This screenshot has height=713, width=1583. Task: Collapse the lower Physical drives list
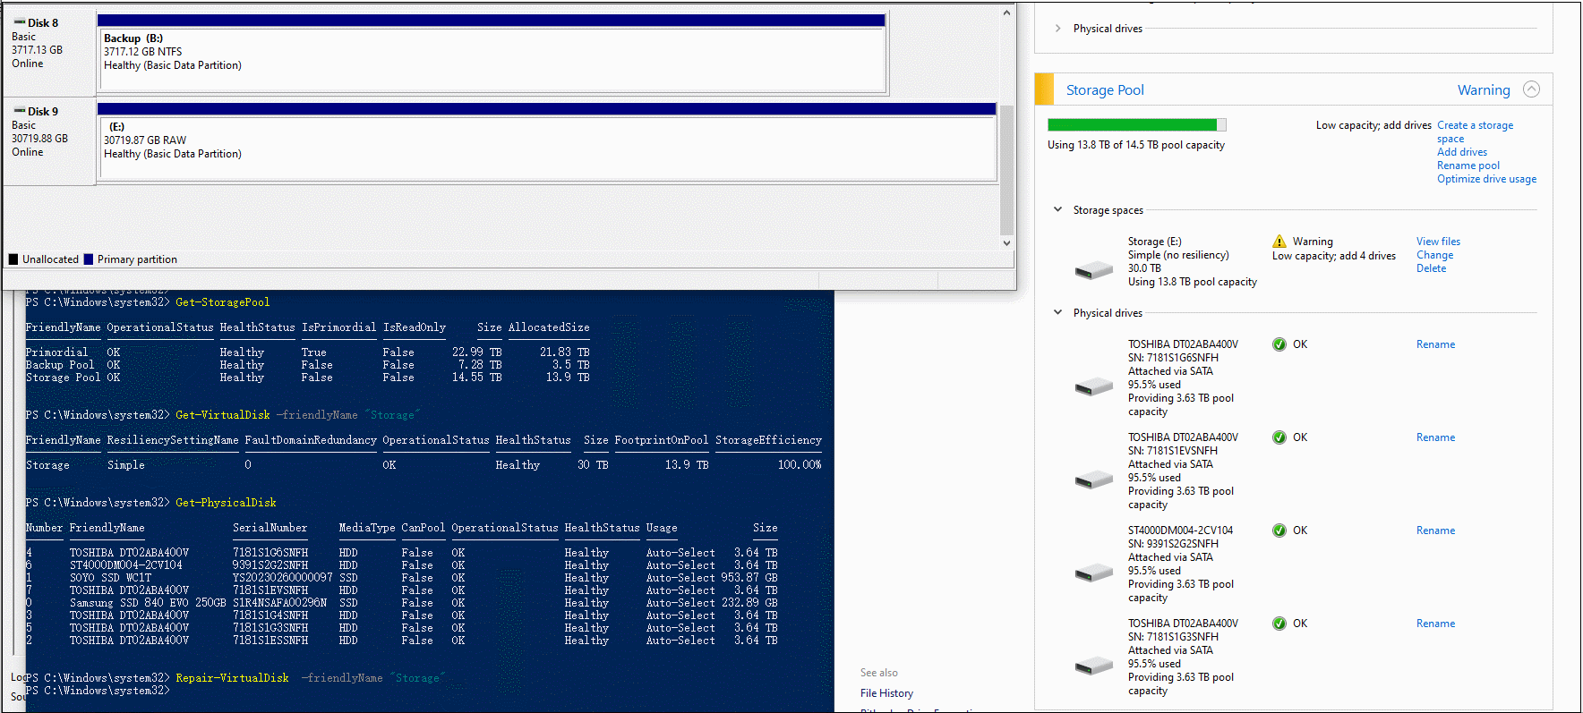tap(1057, 312)
